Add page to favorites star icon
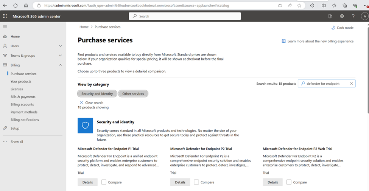369x191 pixels. click(x=299, y=5)
